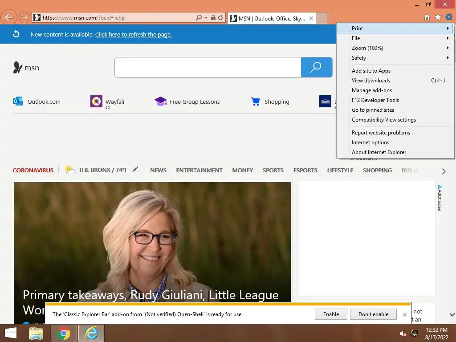Open the Zoom (100%) submenu
Viewport: 456px width, 342px height.
395,48
